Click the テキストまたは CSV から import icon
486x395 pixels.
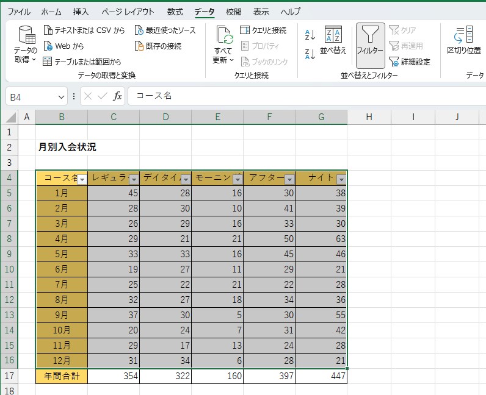point(49,30)
